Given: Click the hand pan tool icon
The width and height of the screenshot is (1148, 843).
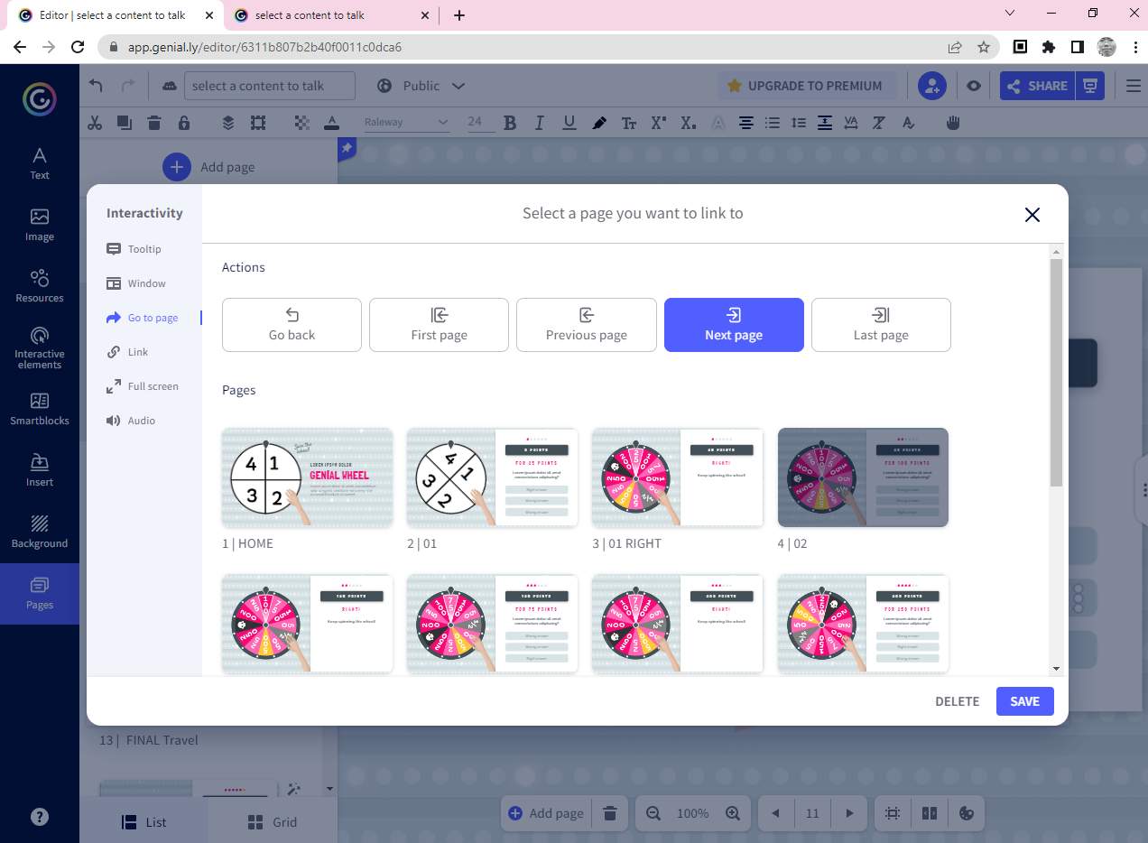Looking at the screenshot, I should coord(953,123).
